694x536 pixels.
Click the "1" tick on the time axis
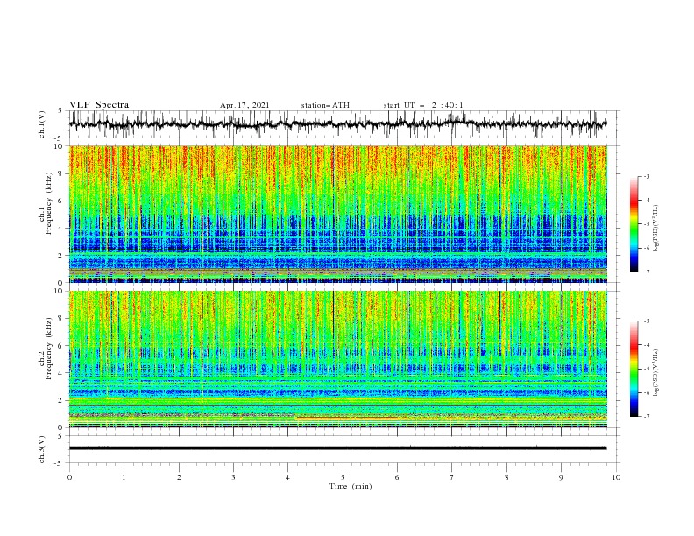click(124, 477)
